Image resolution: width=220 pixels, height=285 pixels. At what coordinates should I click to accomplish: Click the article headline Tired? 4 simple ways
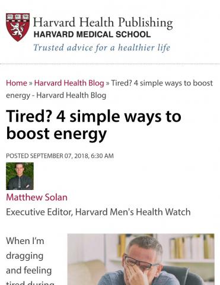pos(94,125)
